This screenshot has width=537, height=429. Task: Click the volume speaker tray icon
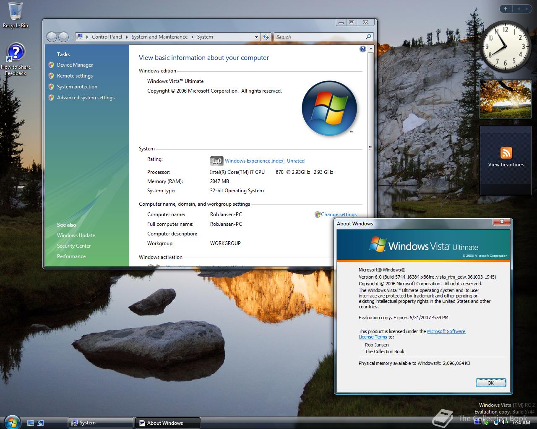click(505, 423)
